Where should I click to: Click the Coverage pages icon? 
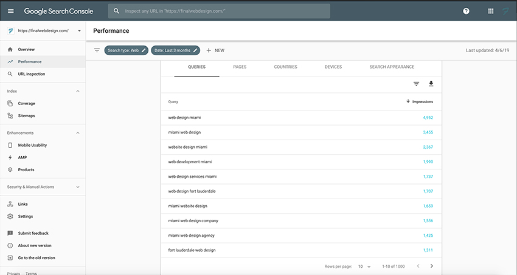[x=10, y=103]
